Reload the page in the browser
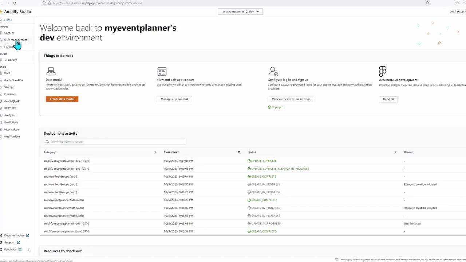This screenshot has width=466, height=262. click(x=15, y=3)
